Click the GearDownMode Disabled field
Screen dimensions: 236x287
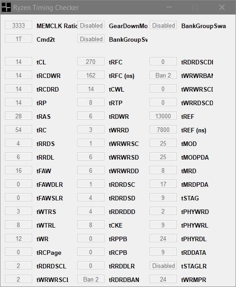tap(91, 25)
